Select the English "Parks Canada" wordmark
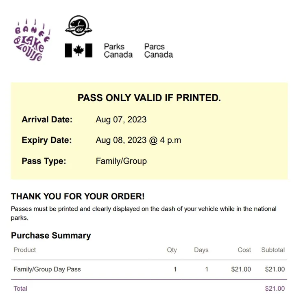This screenshot has width=301, height=302. click(118, 51)
